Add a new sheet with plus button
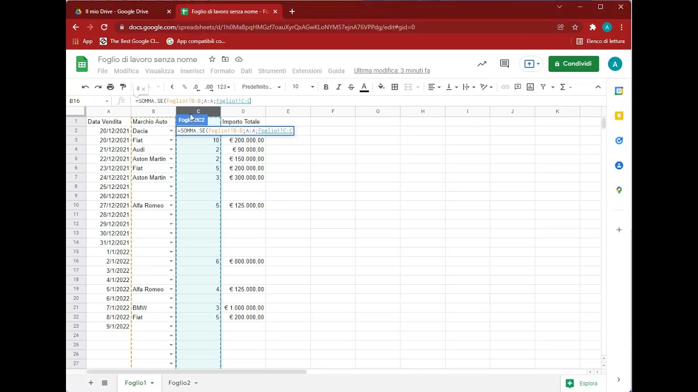 click(x=91, y=383)
